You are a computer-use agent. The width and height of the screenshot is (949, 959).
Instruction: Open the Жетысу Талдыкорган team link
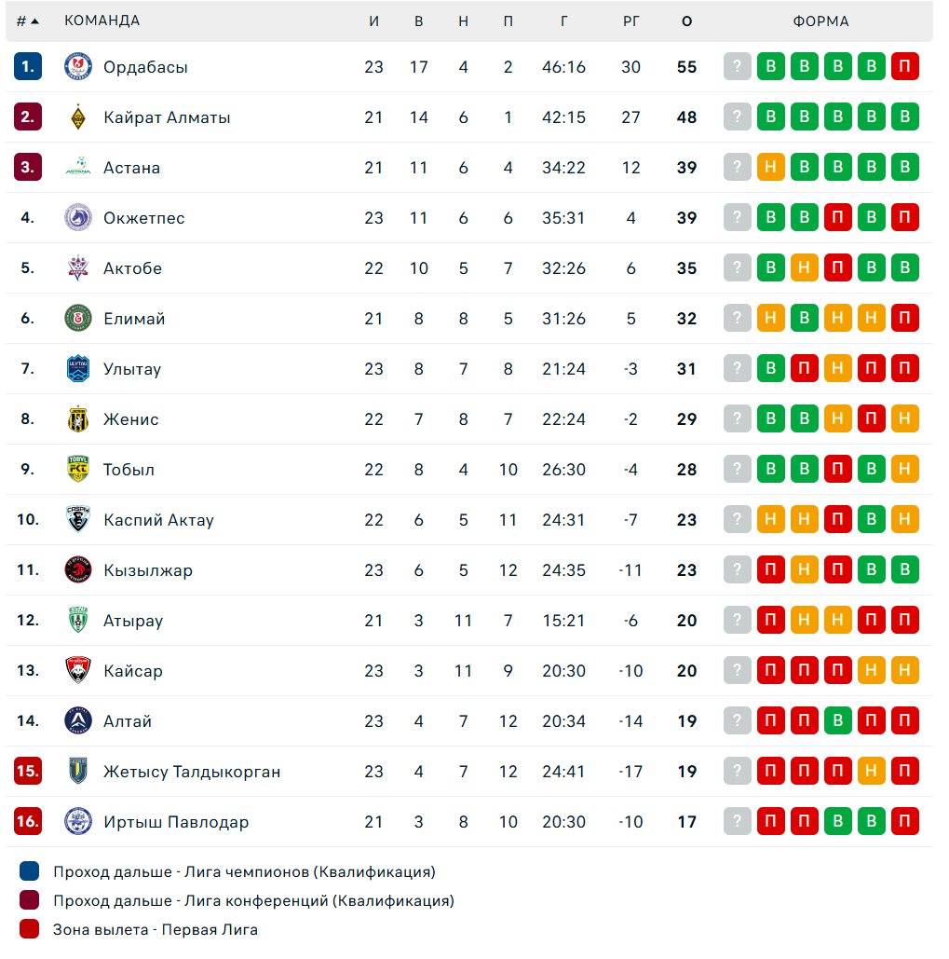[x=192, y=772]
